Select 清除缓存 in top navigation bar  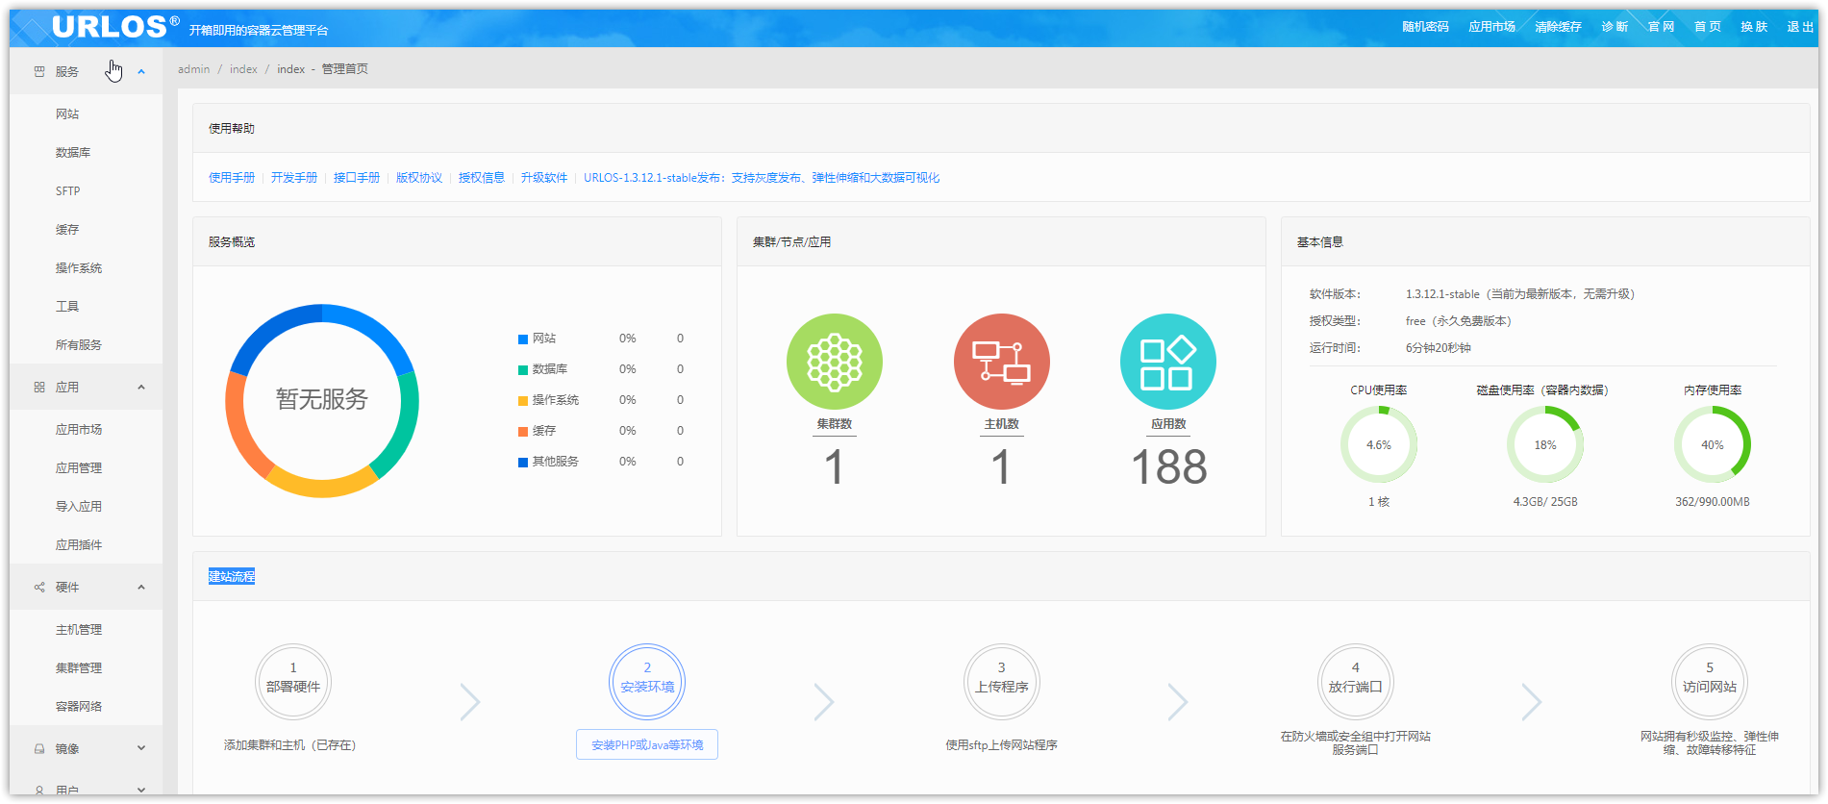click(1558, 27)
